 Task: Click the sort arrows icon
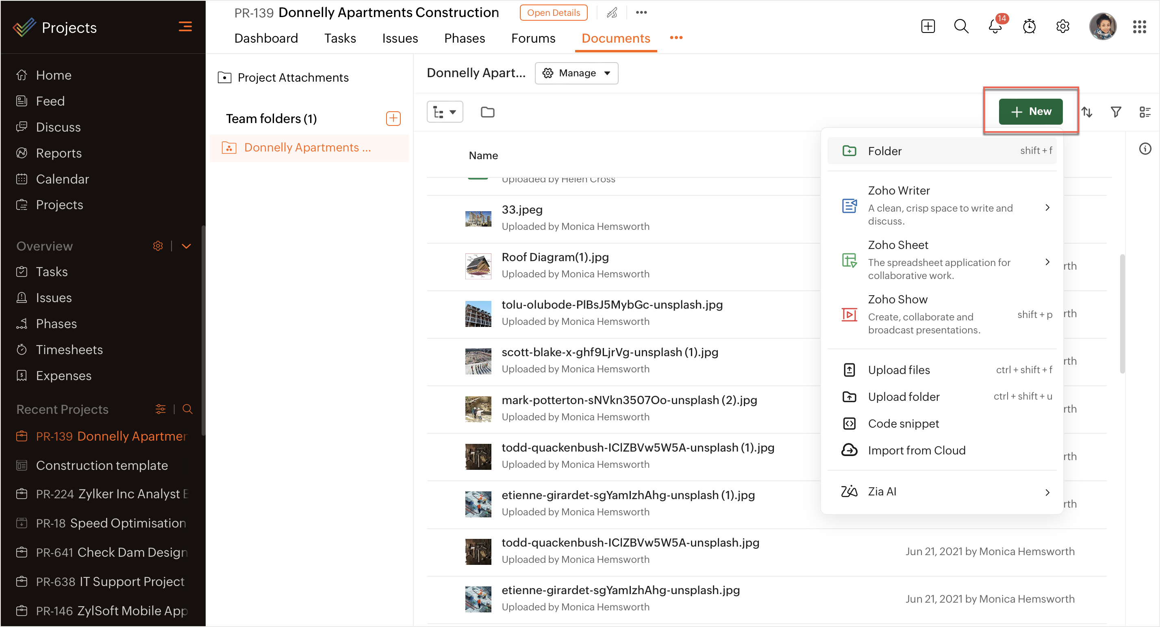(1087, 112)
